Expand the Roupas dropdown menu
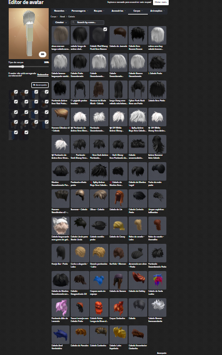The width and height of the screenshot is (222, 355). point(99,11)
